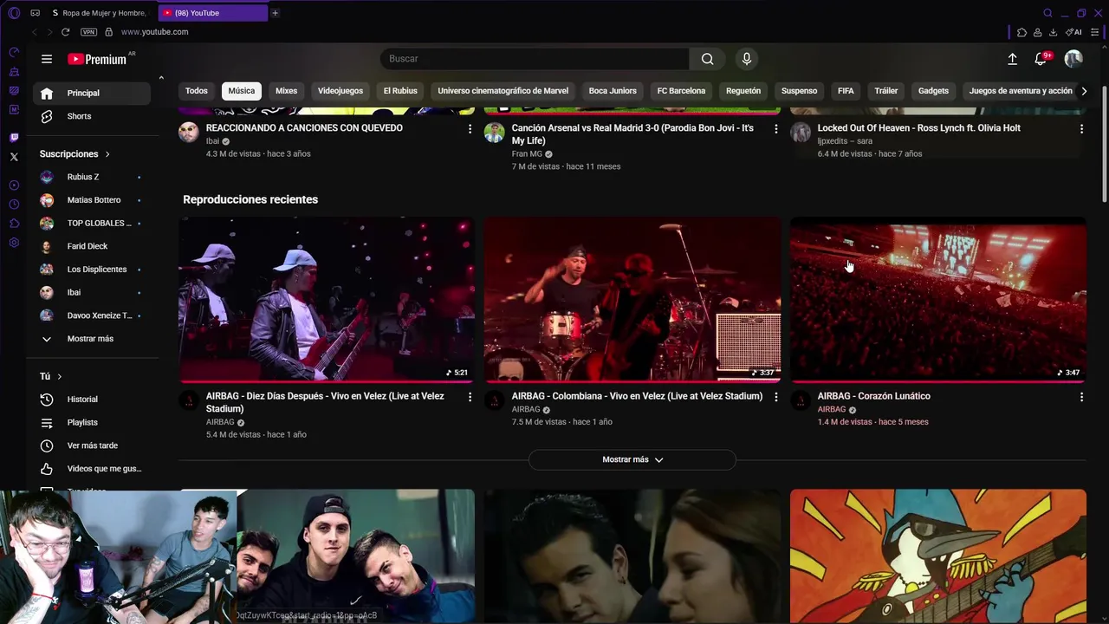
Task: Open extensions cube icon in sidebar
Action: [x=14, y=224]
